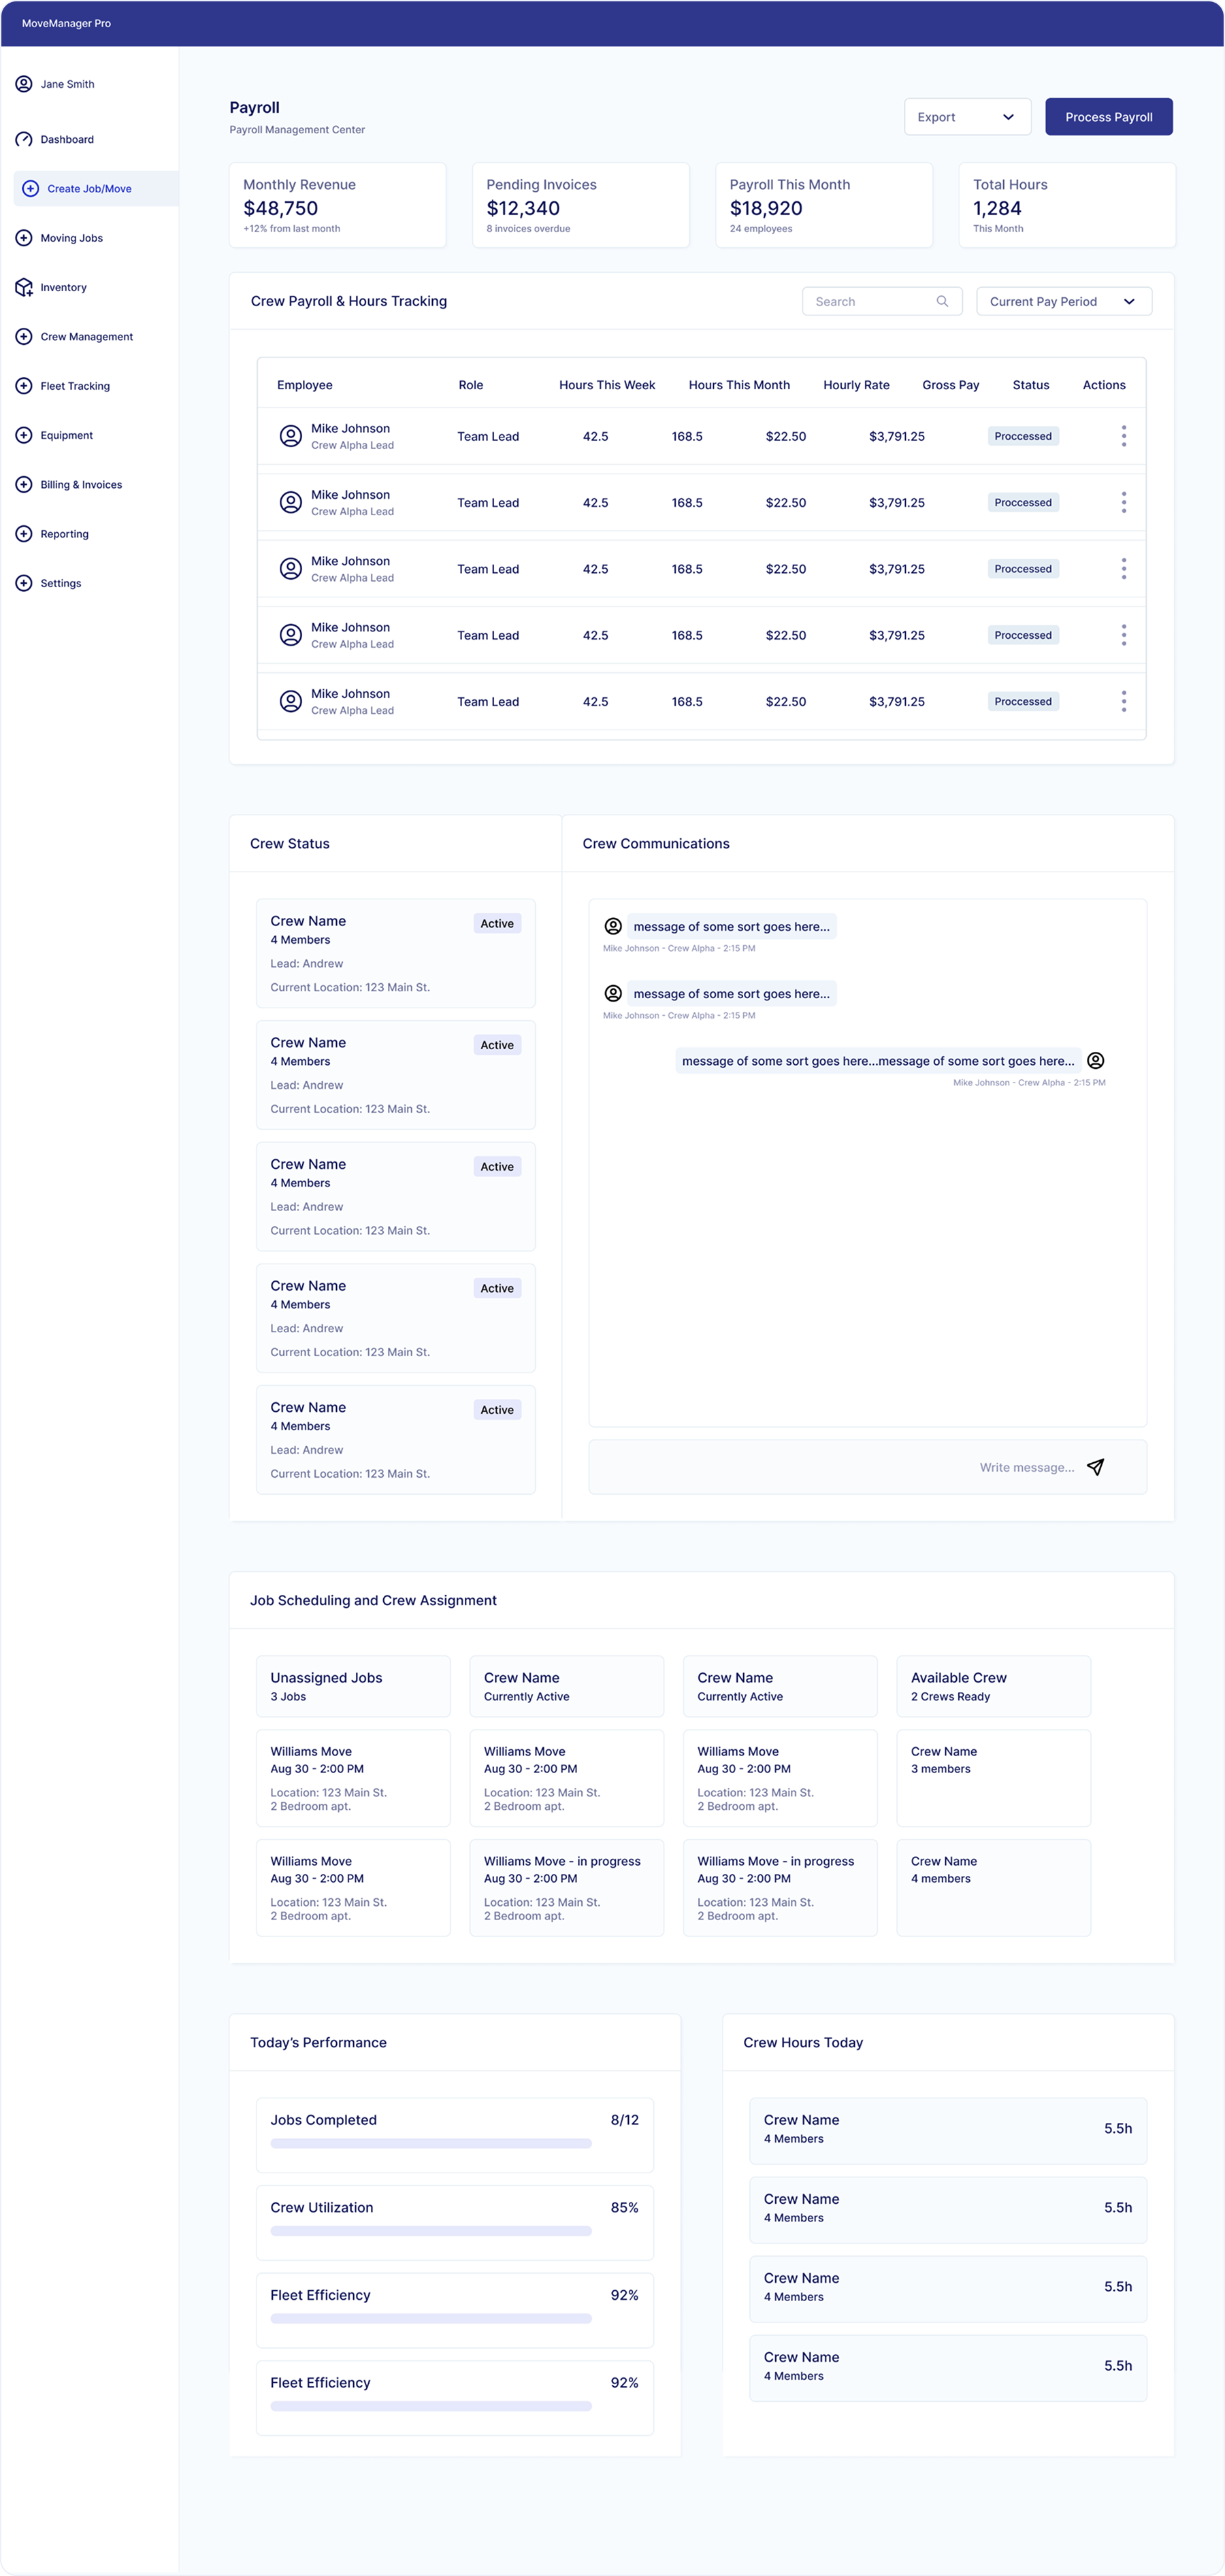Click the magnifier icon in Search box
Image resolution: width=1225 pixels, height=2576 pixels.
point(941,301)
